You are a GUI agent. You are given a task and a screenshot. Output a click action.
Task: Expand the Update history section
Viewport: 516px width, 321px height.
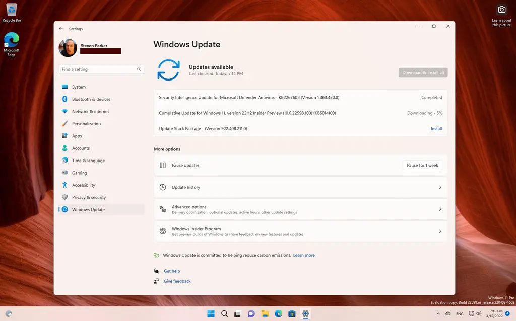[x=300, y=187]
